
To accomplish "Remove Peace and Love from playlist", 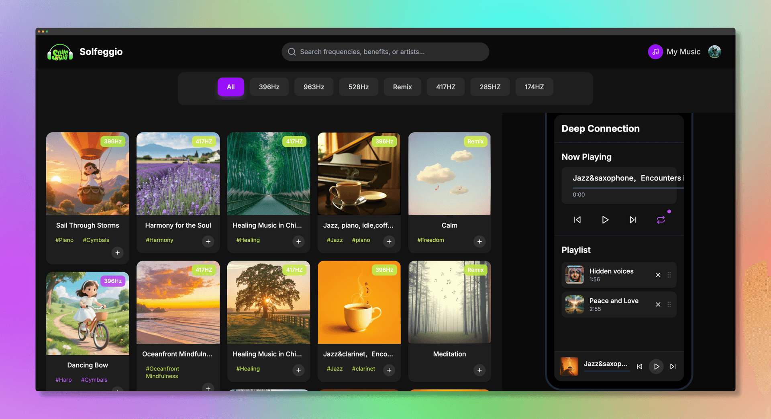I will coord(658,305).
